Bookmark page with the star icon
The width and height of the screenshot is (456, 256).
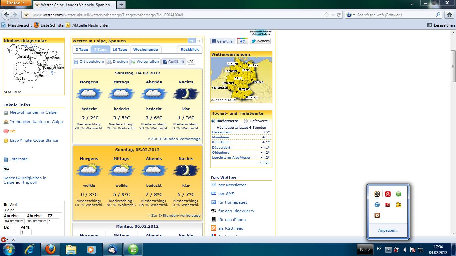pyautogui.click(x=326, y=15)
